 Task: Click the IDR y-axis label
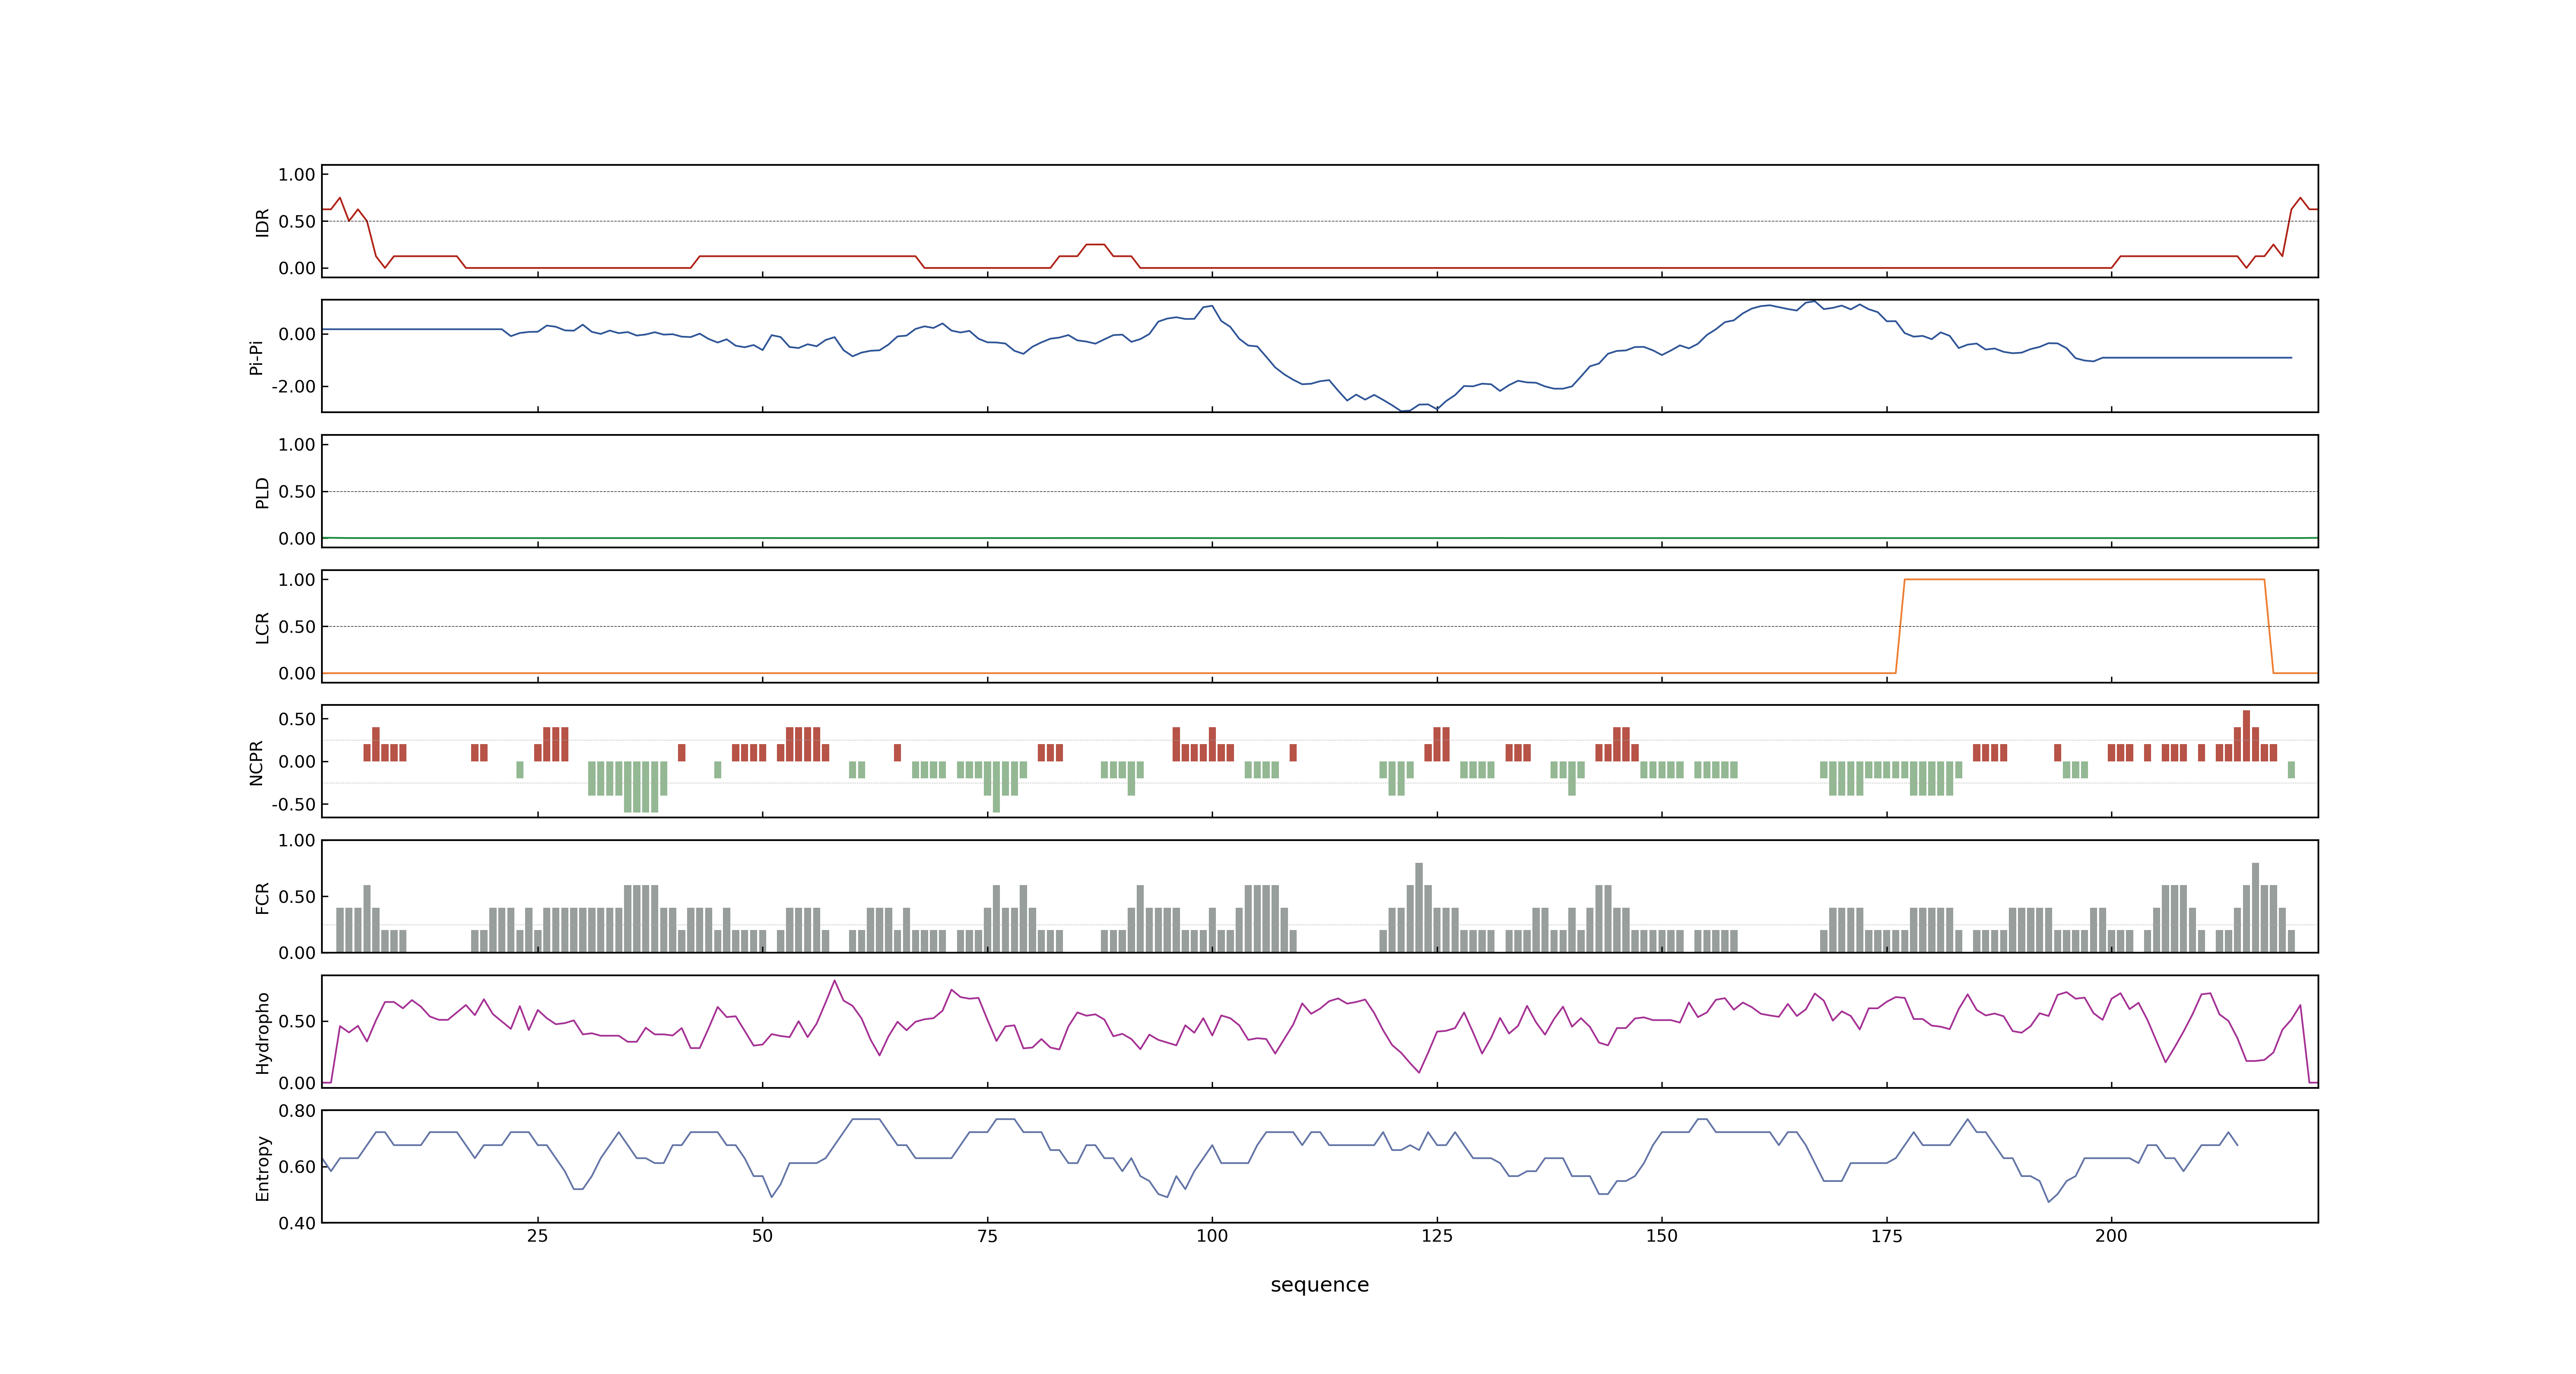pyautogui.click(x=262, y=222)
